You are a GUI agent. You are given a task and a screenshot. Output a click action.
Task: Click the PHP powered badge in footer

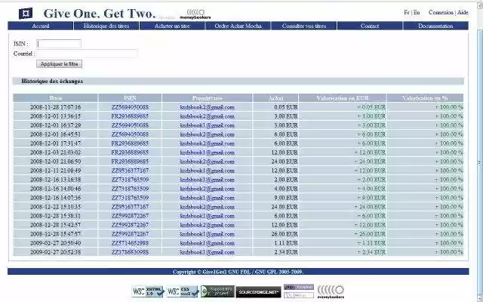298,288
